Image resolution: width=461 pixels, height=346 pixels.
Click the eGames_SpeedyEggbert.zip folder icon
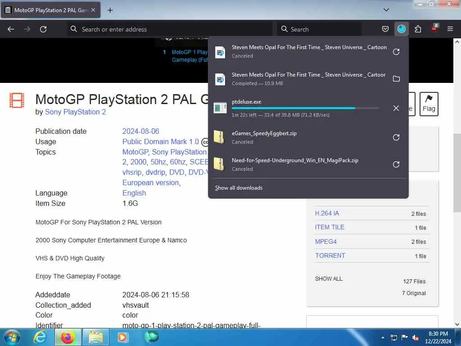(x=219, y=137)
